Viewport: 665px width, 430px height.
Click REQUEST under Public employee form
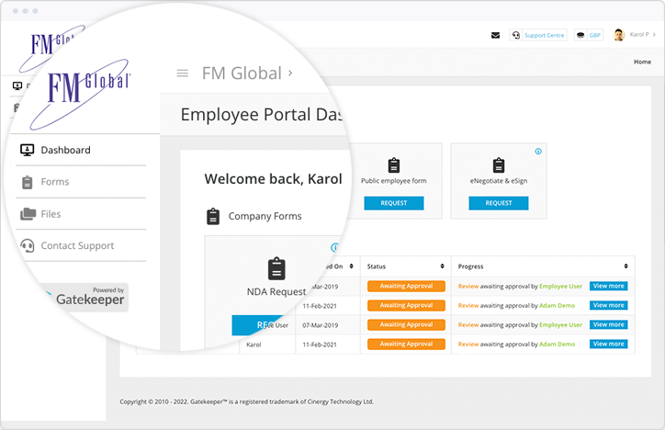coord(394,203)
